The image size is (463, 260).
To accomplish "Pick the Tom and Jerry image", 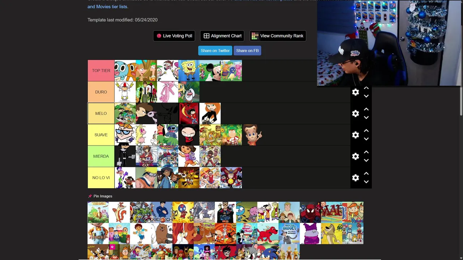I will (x=247, y=252).
